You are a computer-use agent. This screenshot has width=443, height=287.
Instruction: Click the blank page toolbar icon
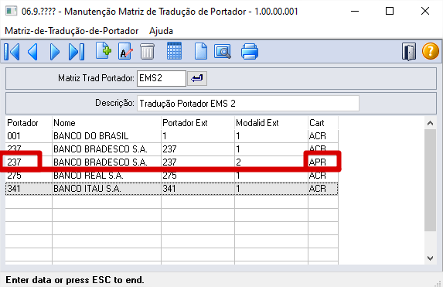coord(200,52)
